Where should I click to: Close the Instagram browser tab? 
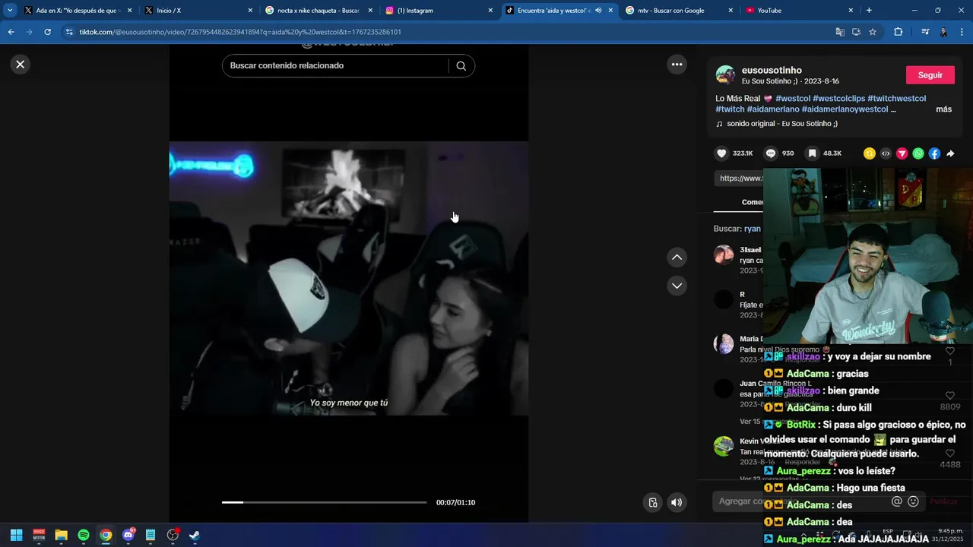pyautogui.click(x=490, y=11)
